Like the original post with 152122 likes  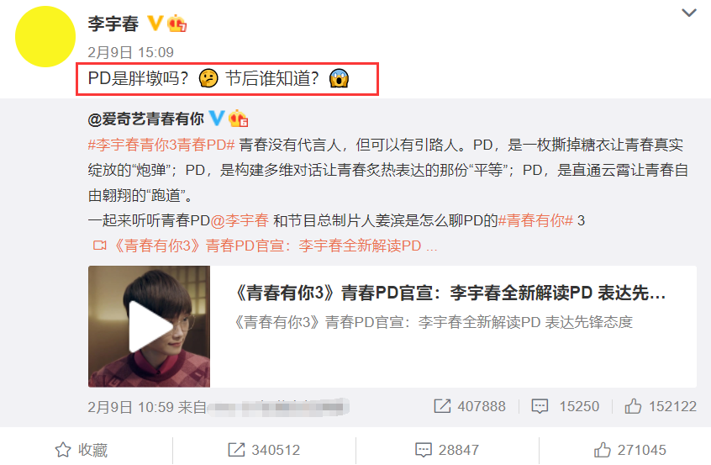[x=661, y=406]
